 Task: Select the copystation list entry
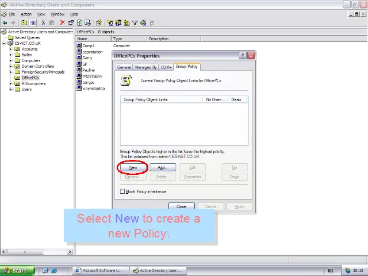tap(93, 52)
